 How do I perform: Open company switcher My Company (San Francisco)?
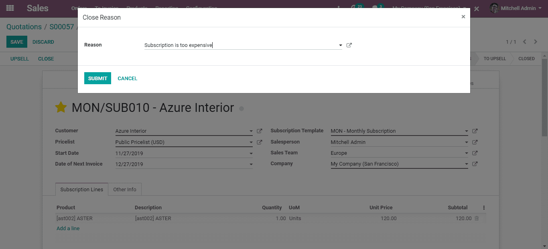pos(429,8)
